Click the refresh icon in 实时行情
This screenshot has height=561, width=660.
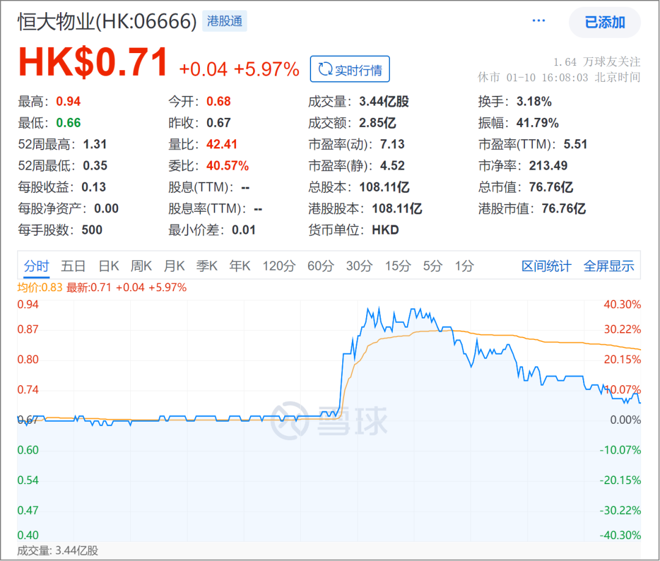325,70
